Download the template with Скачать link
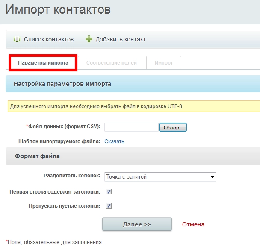Screen dimensions: 260x250 tap(114, 141)
